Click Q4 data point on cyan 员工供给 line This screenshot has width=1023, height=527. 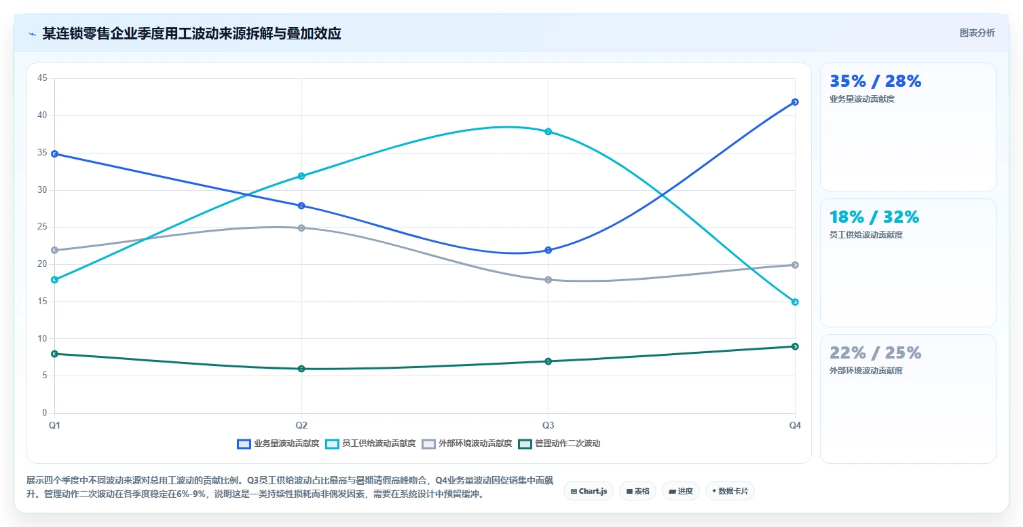click(795, 302)
